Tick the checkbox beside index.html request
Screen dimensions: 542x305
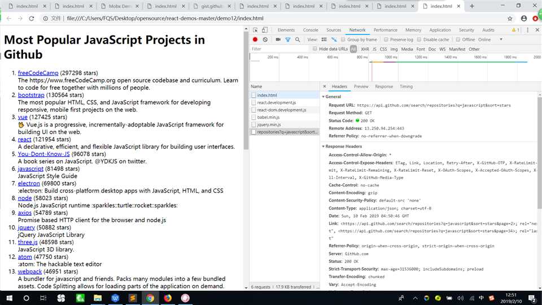pos(253,95)
